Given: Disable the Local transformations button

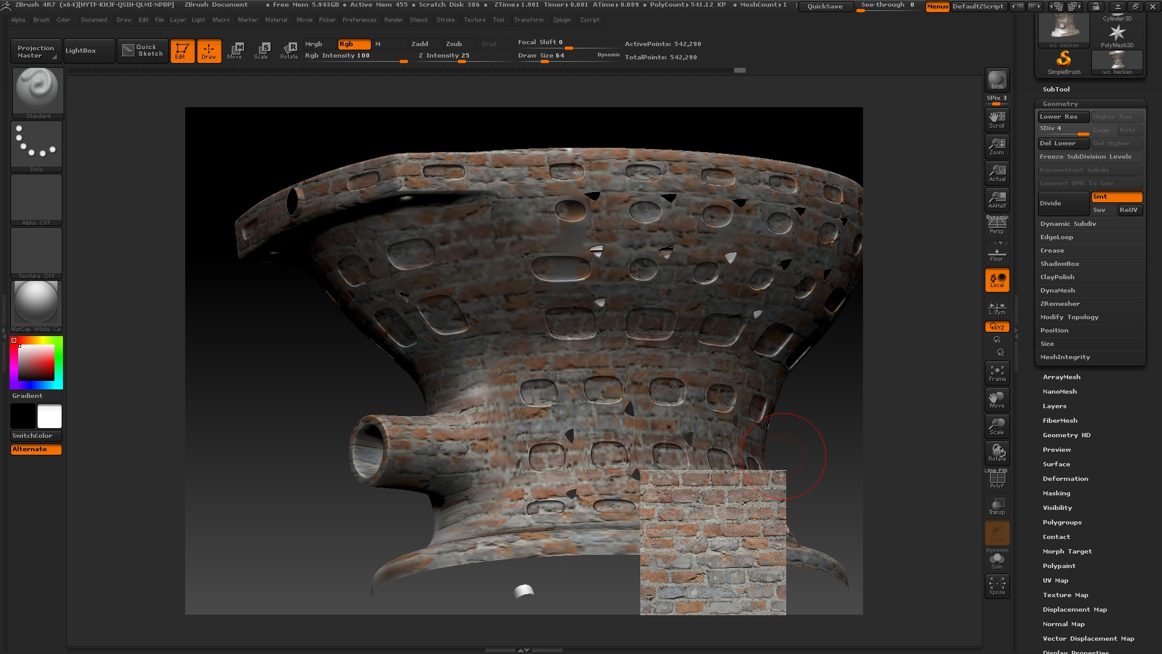Looking at the screenshot, I should pos(997,280).
